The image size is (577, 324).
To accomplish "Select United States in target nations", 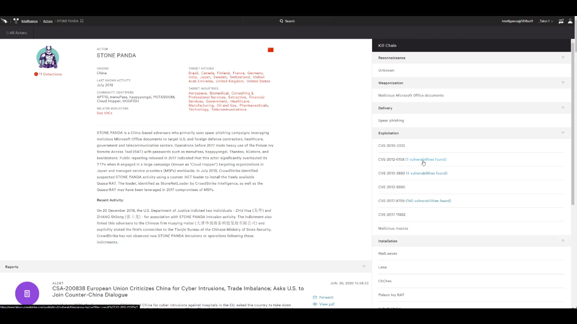I will pyautogui.click(x=258, y=81).
